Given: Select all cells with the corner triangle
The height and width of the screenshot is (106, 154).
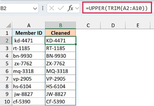Looking at the screenshot, I should click(x=8, y=25).
